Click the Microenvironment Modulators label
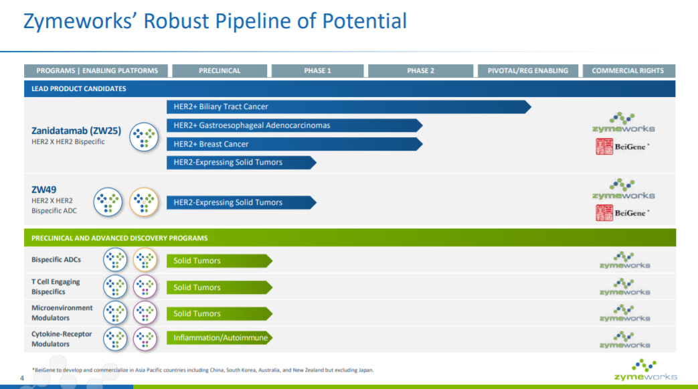This screenshot has width=698, height=389. click(x=62, y=313)
